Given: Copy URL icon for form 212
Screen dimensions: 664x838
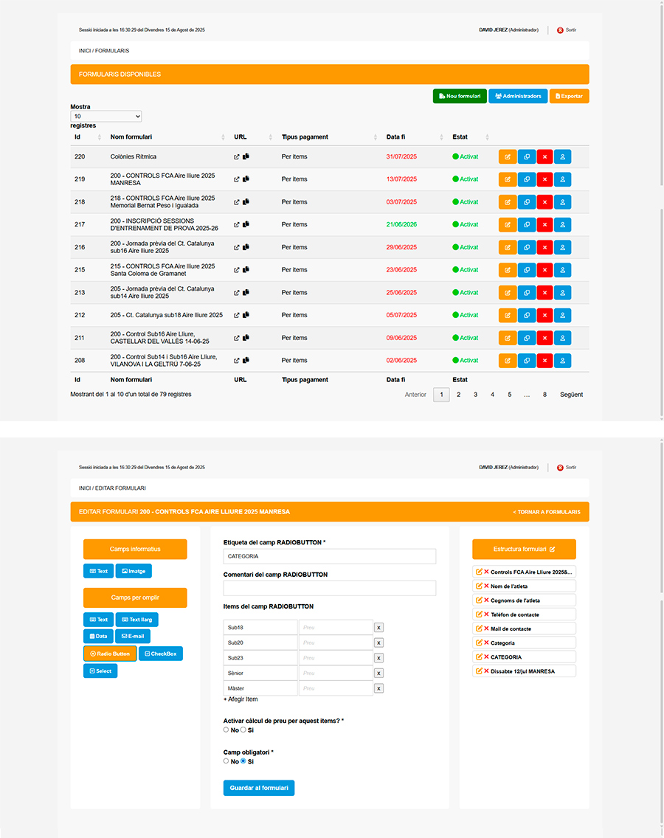Looking at the screenshot, I should (246, 315).
